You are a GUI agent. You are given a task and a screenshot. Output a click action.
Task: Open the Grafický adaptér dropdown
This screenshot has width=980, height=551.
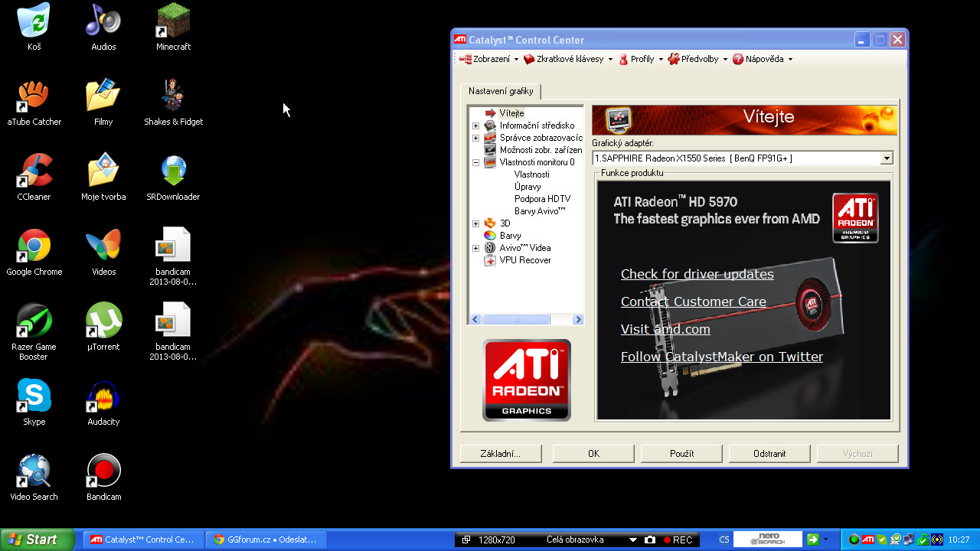[x=887, y=158]
